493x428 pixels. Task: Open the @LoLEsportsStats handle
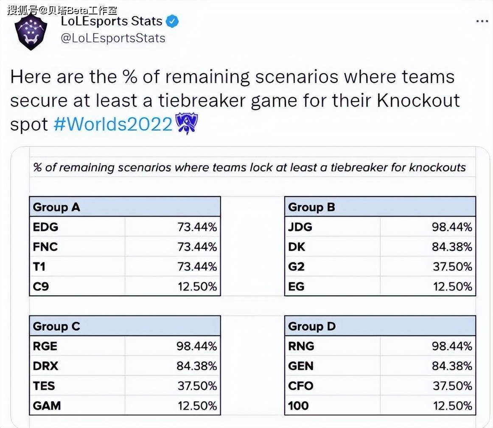pyautogui.click(x=113, y=38)
